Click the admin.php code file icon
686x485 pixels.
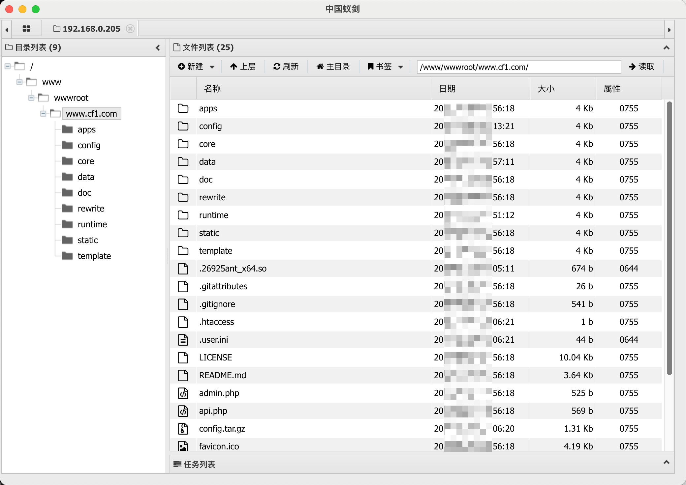coord(183,393)
